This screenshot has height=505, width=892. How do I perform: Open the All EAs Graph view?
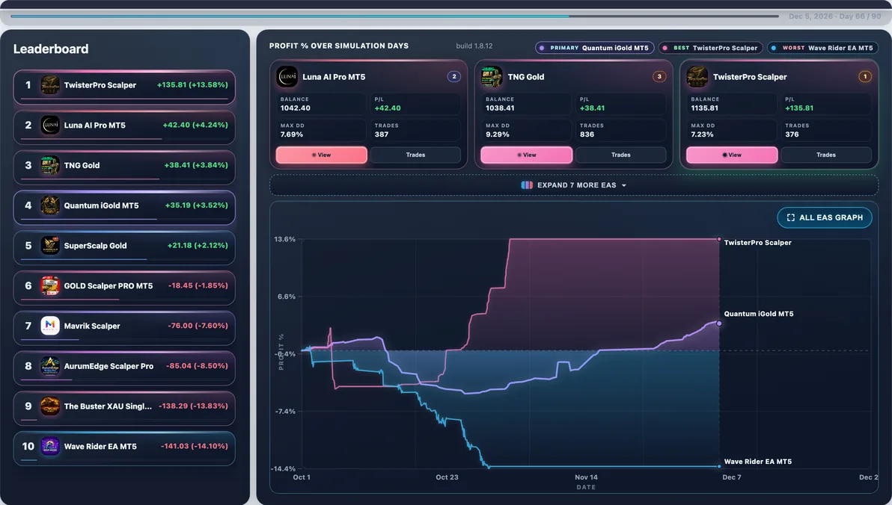click(825, 217)
